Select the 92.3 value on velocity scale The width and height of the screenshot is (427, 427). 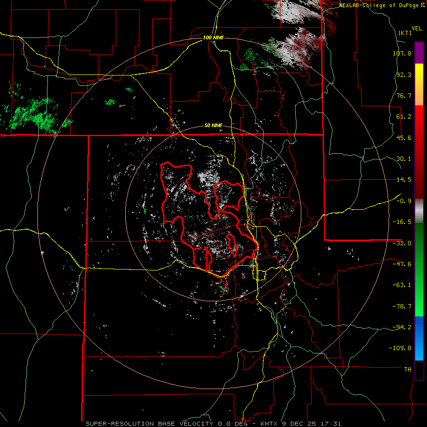404,74
